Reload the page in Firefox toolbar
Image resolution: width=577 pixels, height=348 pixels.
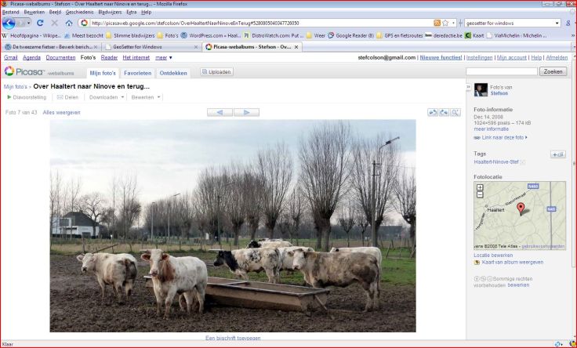40,24
